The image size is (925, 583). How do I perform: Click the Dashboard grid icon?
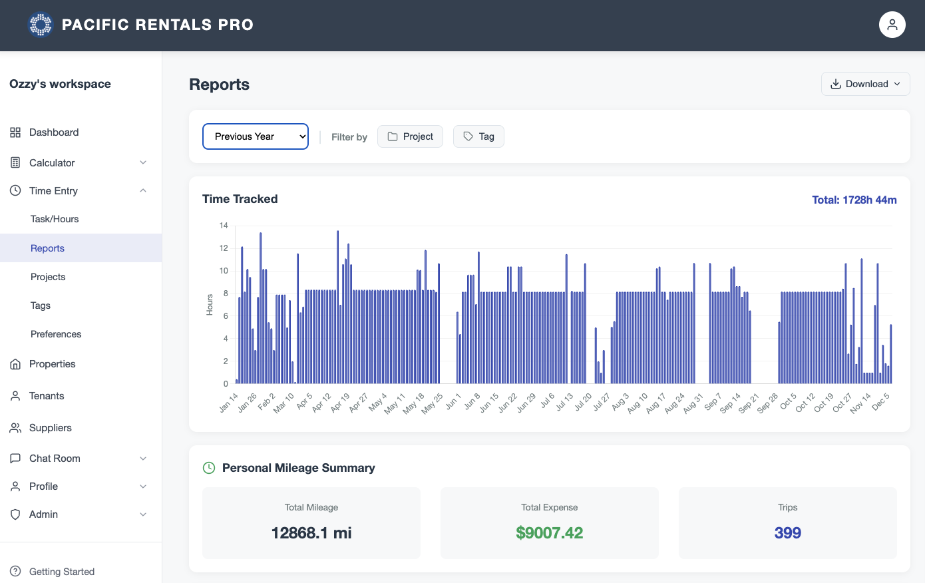(15, 132)
